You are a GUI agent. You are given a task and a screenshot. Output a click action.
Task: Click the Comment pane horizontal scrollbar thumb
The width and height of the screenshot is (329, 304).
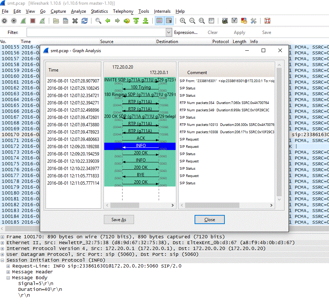212,205
